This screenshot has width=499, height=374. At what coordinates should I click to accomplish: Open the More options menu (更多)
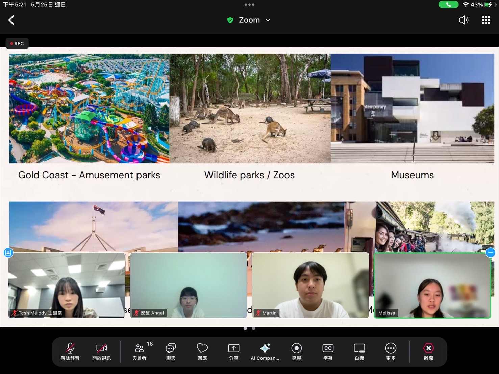(x=391, y=351)
